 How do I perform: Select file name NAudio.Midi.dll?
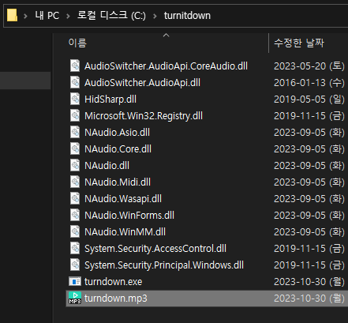(x=118, y=182)
